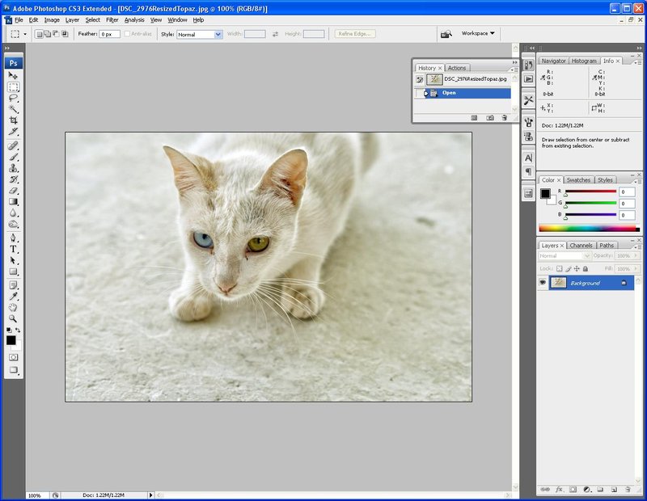The width and height of the screenshot is (647, 501).
Task: Open the Image menu
Action: 52,19
